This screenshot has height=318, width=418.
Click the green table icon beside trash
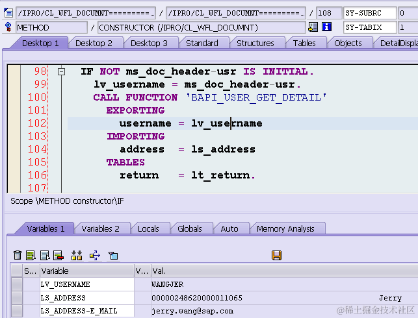point(31,255)
